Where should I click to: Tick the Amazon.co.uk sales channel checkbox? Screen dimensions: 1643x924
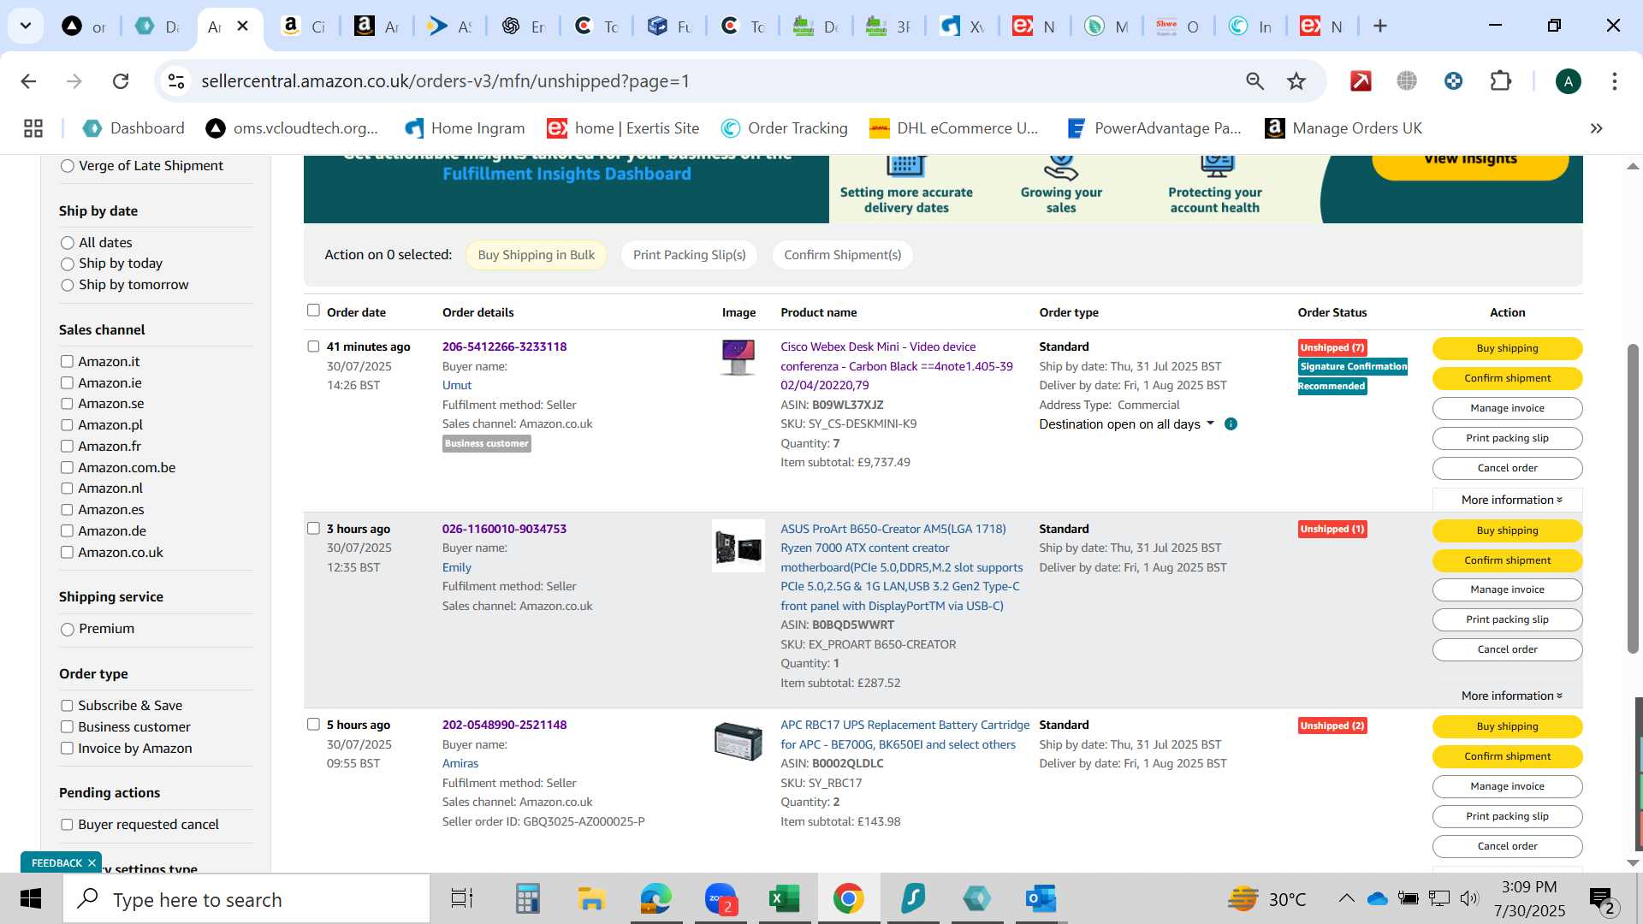[67, 553]
